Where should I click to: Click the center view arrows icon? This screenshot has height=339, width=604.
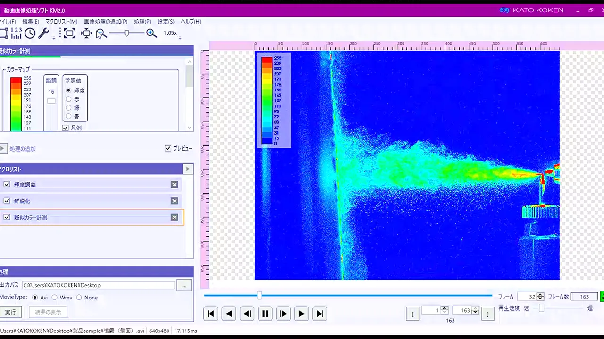coord(86,33)
